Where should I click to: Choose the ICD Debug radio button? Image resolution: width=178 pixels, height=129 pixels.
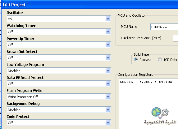[x=160, y=59]
